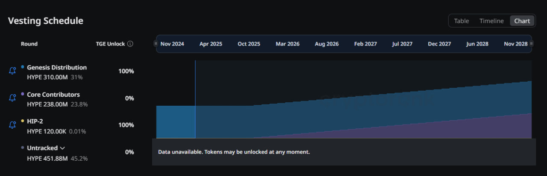Select the Chart view tab

tap(522, 21)
